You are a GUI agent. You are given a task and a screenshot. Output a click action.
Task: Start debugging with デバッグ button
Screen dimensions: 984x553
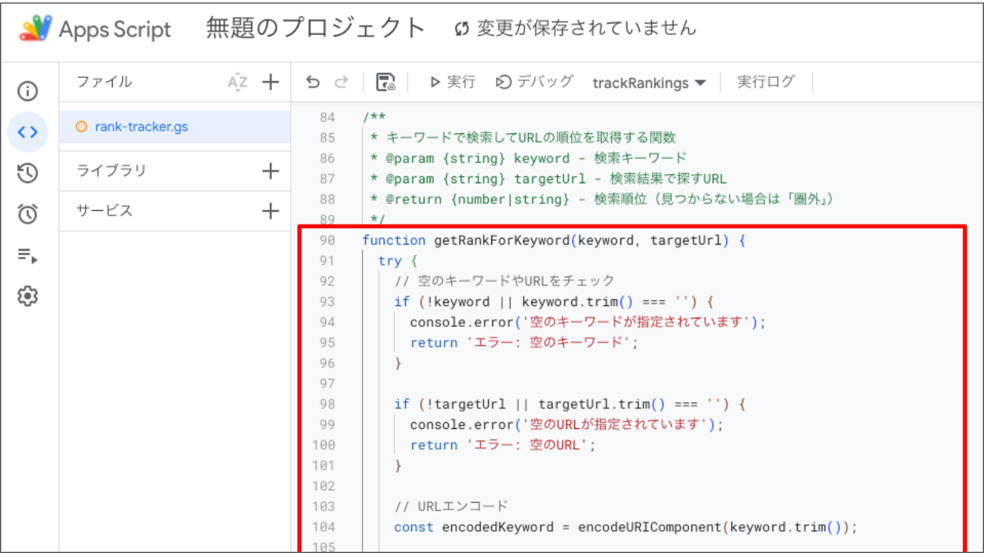coord(534,82)
